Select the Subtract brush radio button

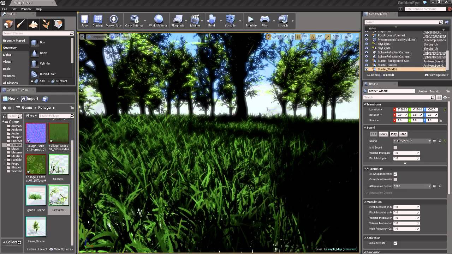[49, 81]
